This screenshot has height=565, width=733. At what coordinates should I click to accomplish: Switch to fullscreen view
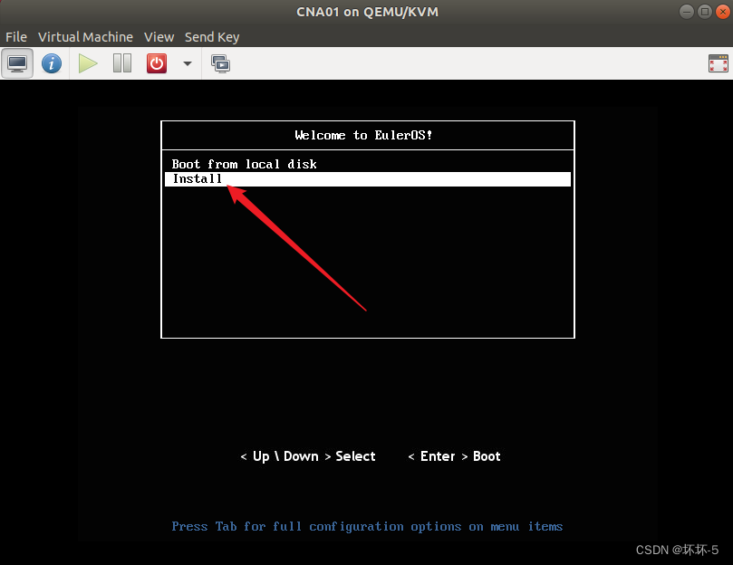718,63
